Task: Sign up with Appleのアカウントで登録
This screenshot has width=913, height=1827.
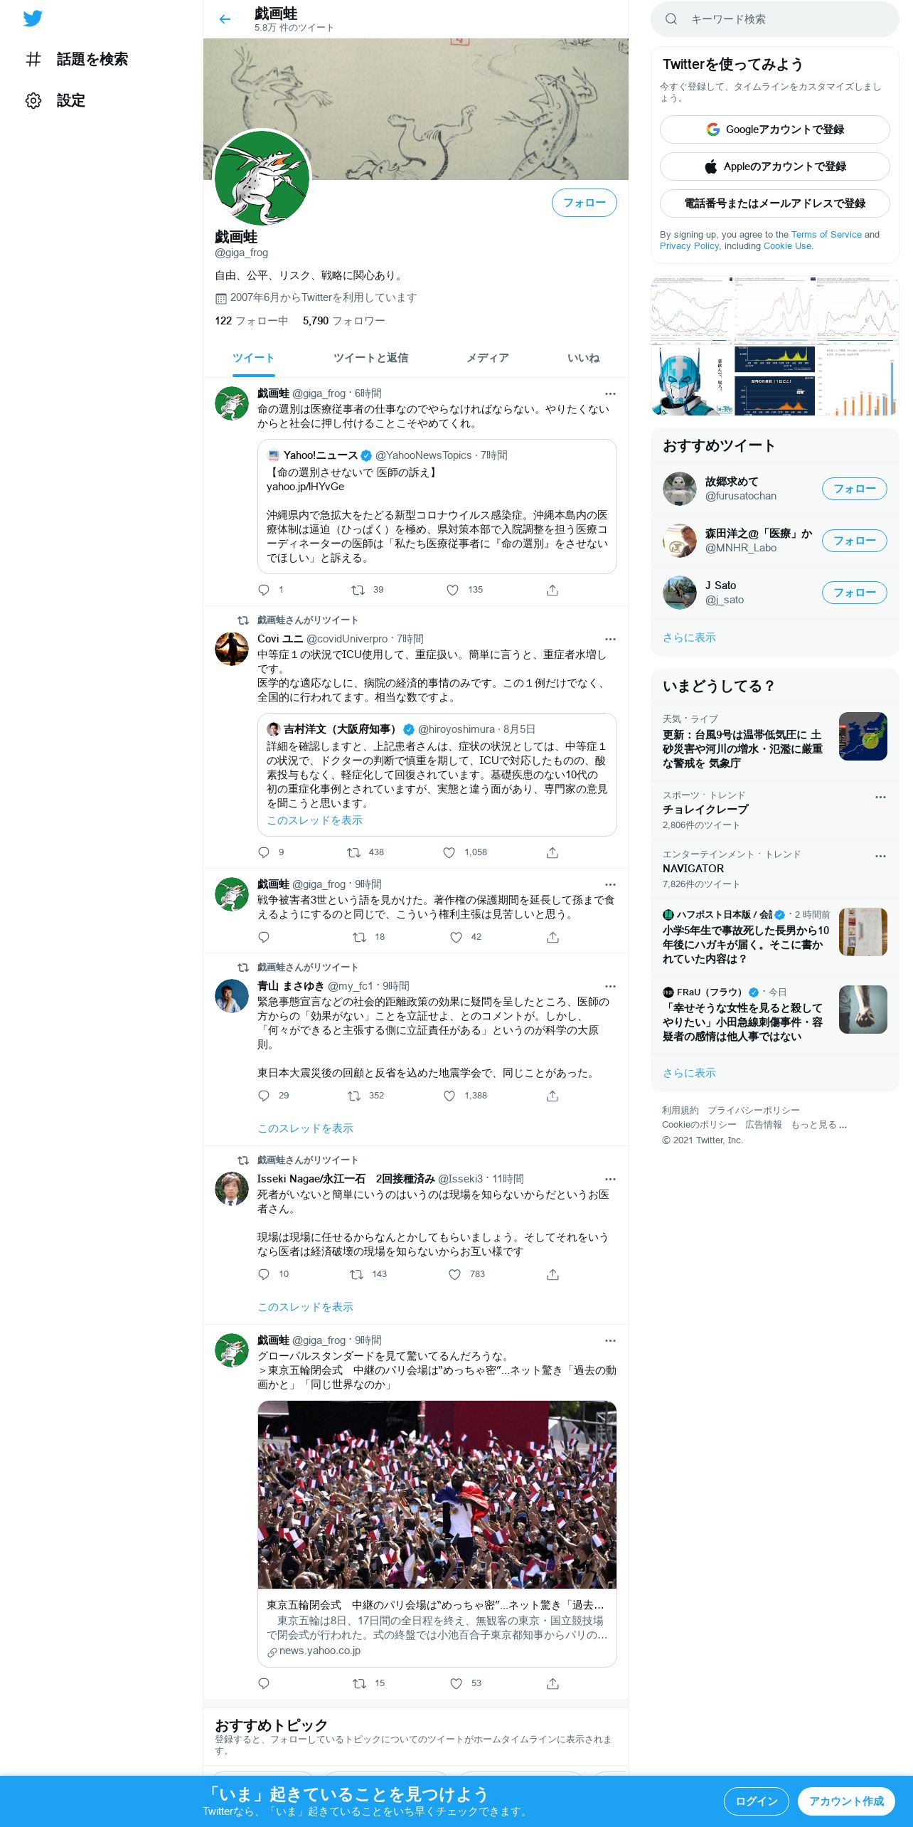Action: (x=775, y=166)
